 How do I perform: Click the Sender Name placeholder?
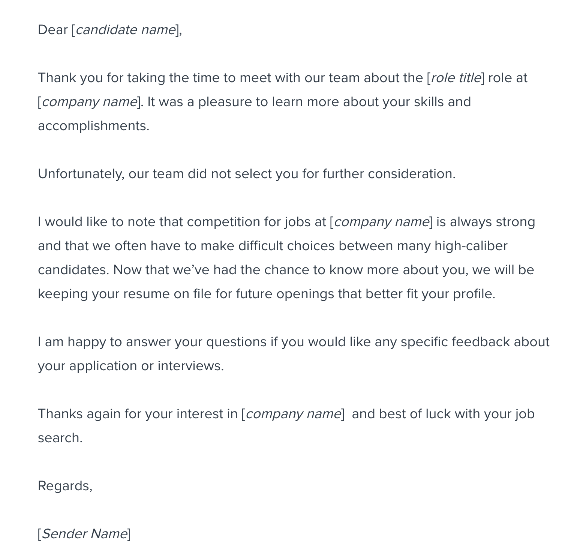(x=84, y=534)
